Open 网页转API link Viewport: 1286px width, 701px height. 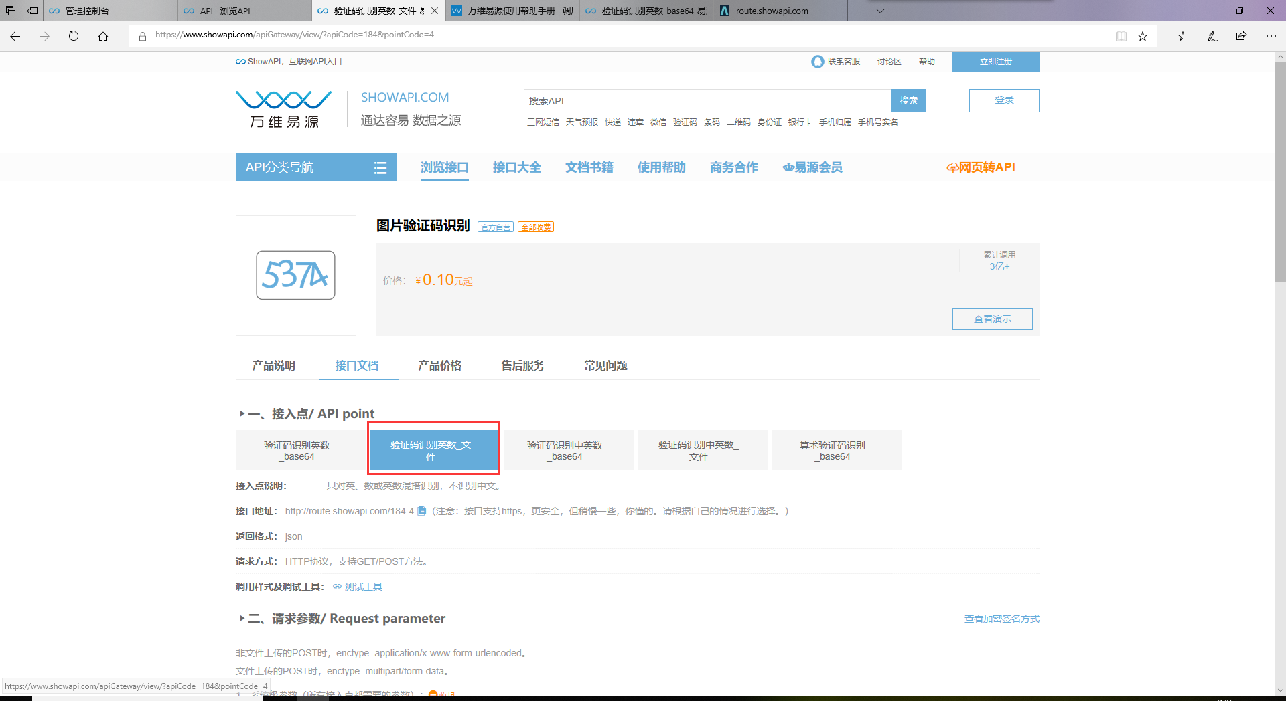(981, 167)
